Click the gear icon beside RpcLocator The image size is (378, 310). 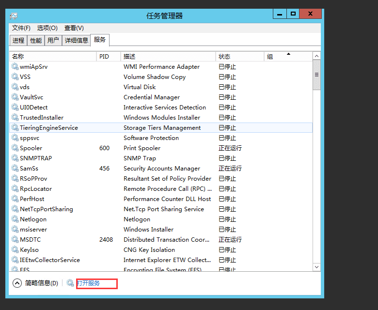click(15, 188)
